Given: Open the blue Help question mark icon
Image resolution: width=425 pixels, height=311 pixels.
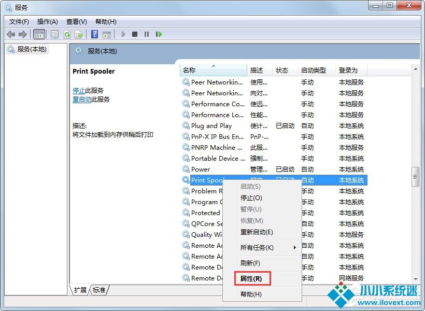Looking at the screenshot, I should [94, 34].
